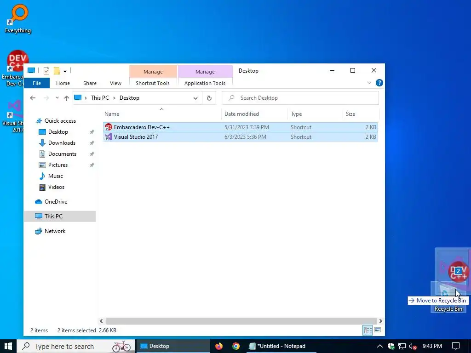Click This PC in the address bar
Screen dimensions: 471x353
(x=100, y=98)
